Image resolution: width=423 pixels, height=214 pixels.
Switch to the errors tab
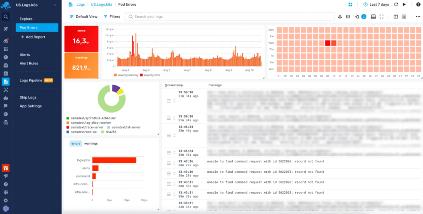76,144
